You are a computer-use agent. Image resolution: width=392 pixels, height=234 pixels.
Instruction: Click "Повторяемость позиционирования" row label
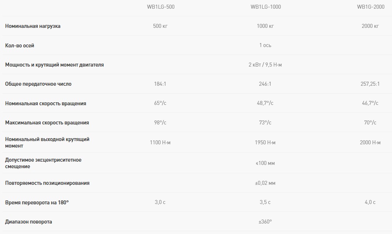(x=47, y=183)
